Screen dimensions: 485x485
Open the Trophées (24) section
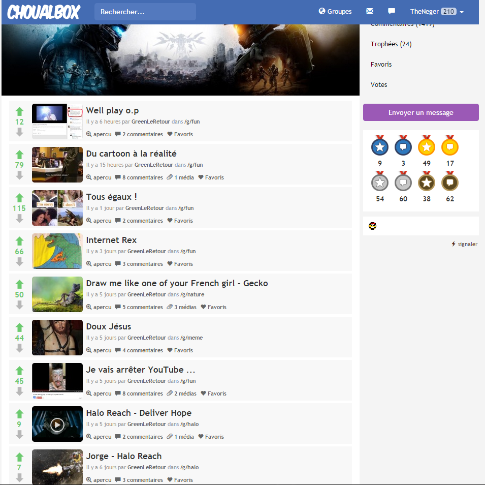(391, 44)
